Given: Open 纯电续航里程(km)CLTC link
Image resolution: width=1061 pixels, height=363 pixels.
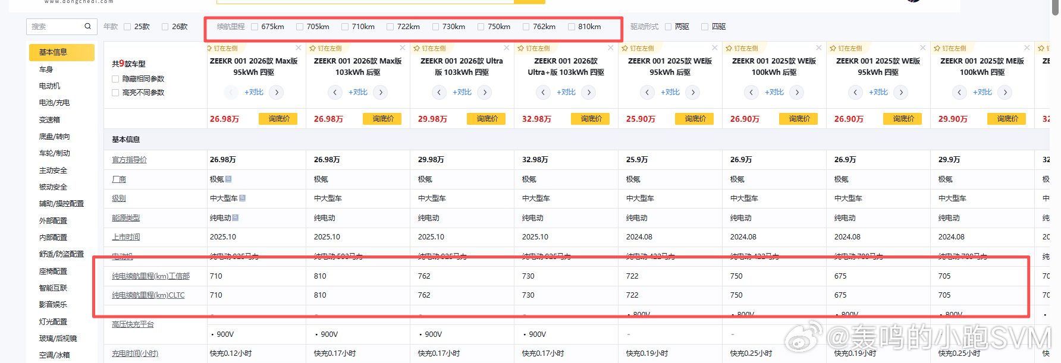Looking at the screenshot, I should 149,295.
